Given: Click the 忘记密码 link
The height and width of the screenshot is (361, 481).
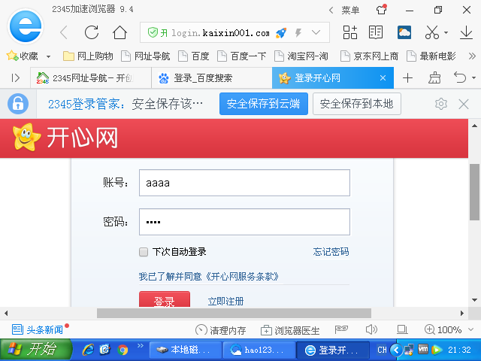Looking at the screenshot, I should (x=331, y=252).
